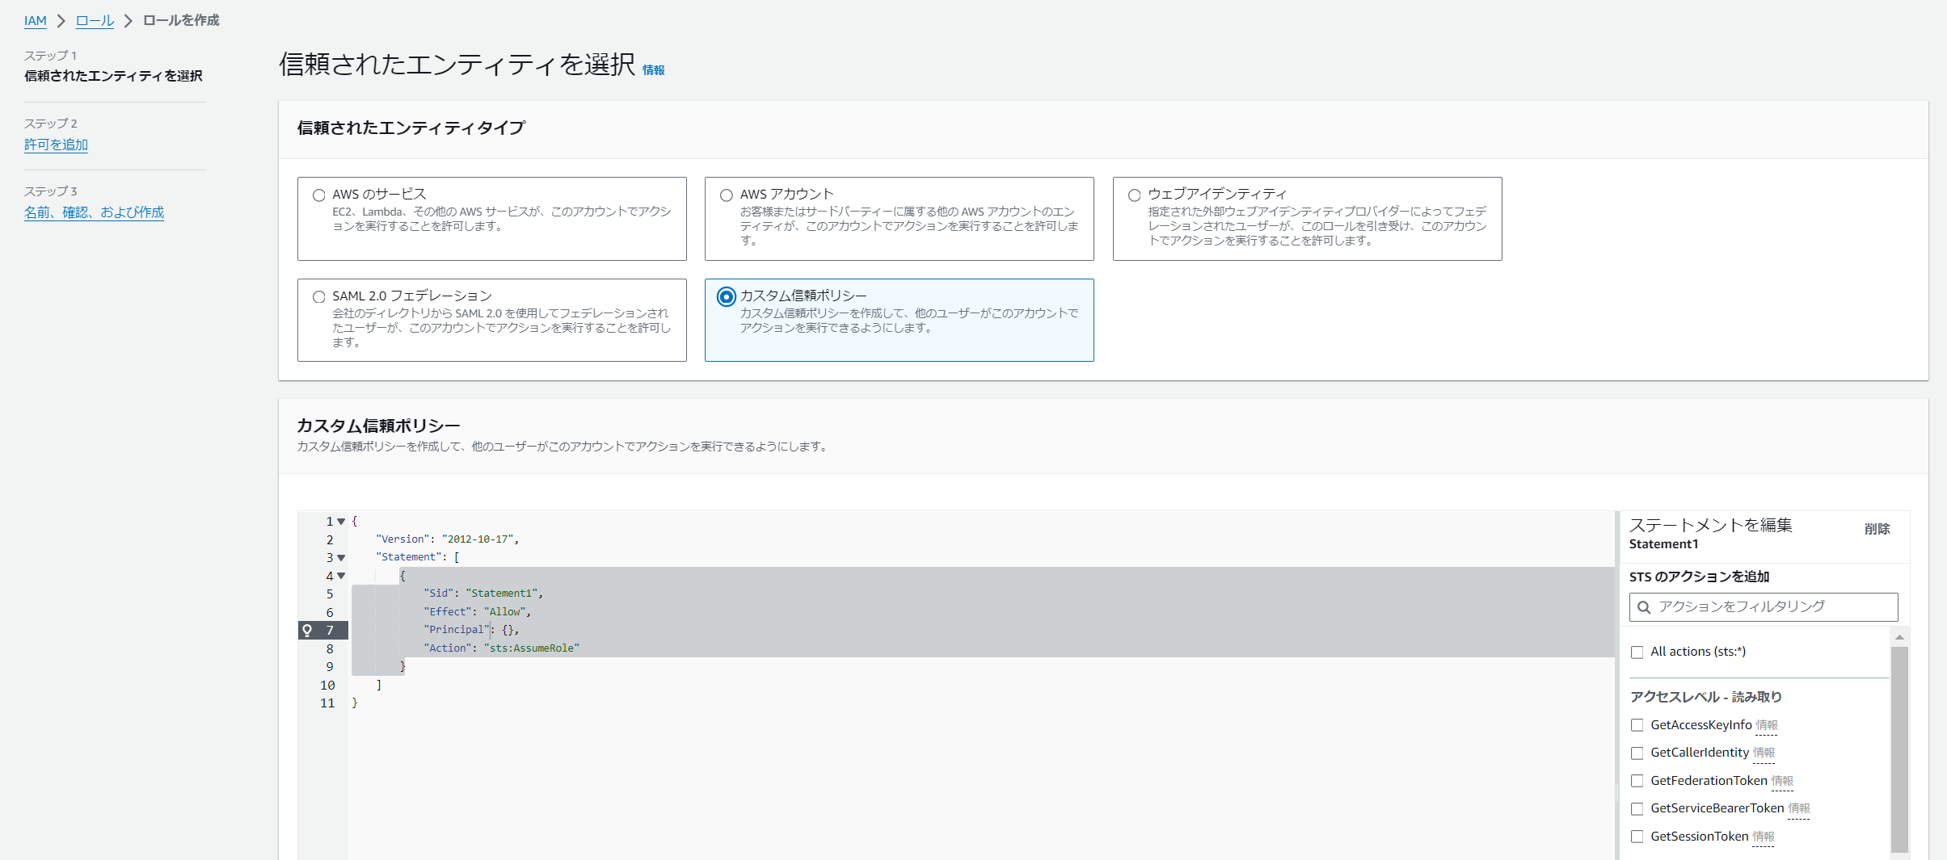Select the AWS アカウント radio button
The width and height of the screenshot is (1947, 860).
point(727,195)
